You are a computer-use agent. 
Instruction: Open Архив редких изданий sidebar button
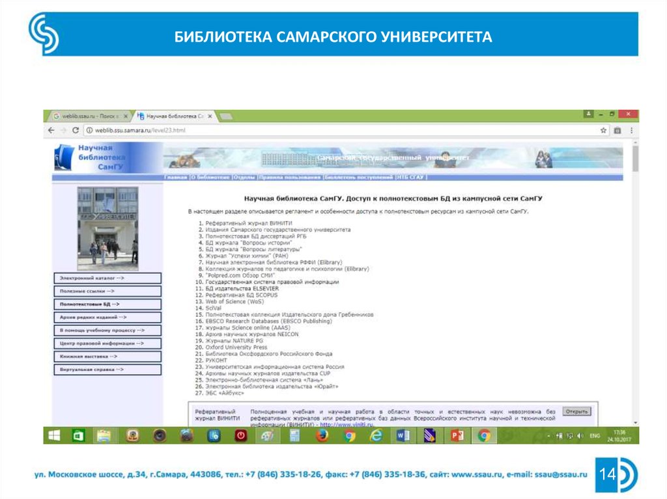(107, 317)
